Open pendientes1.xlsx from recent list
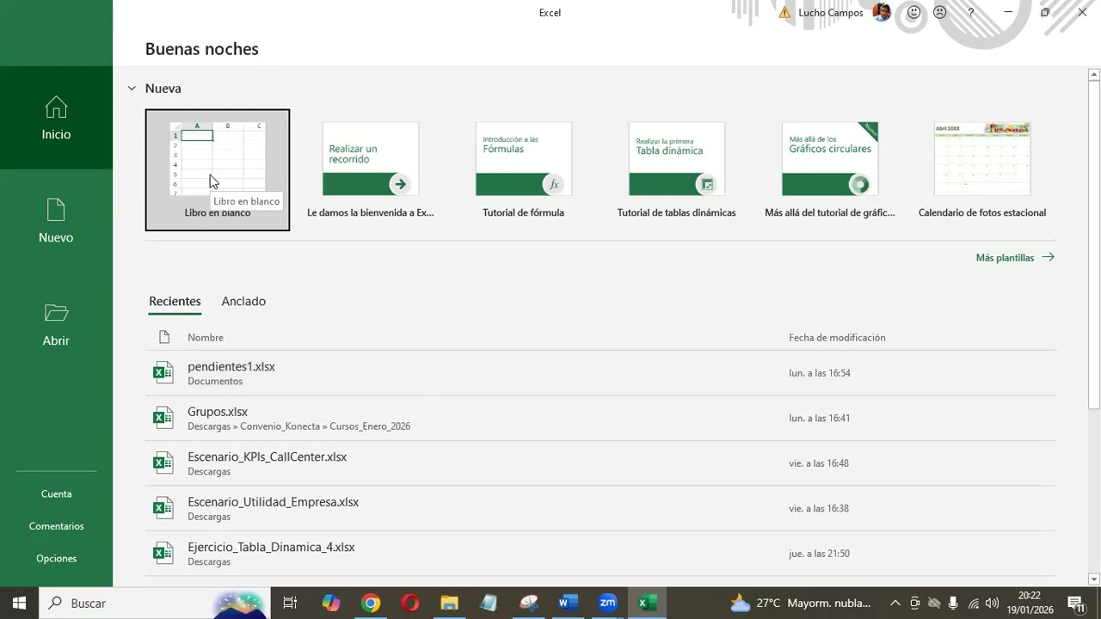Viewport: 1101px width, 619px height. tap(231, 366)
